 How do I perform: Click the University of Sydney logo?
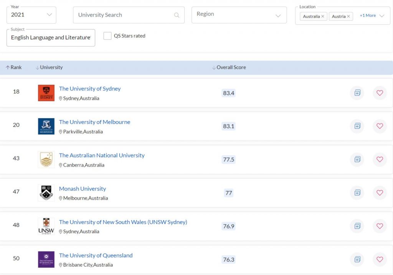click(x=46, y=93)
